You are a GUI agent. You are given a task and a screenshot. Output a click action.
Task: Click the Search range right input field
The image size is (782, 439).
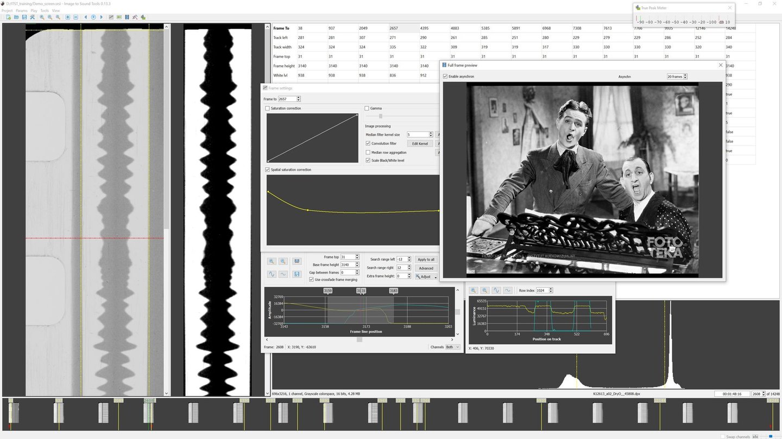tap(402, 268)
